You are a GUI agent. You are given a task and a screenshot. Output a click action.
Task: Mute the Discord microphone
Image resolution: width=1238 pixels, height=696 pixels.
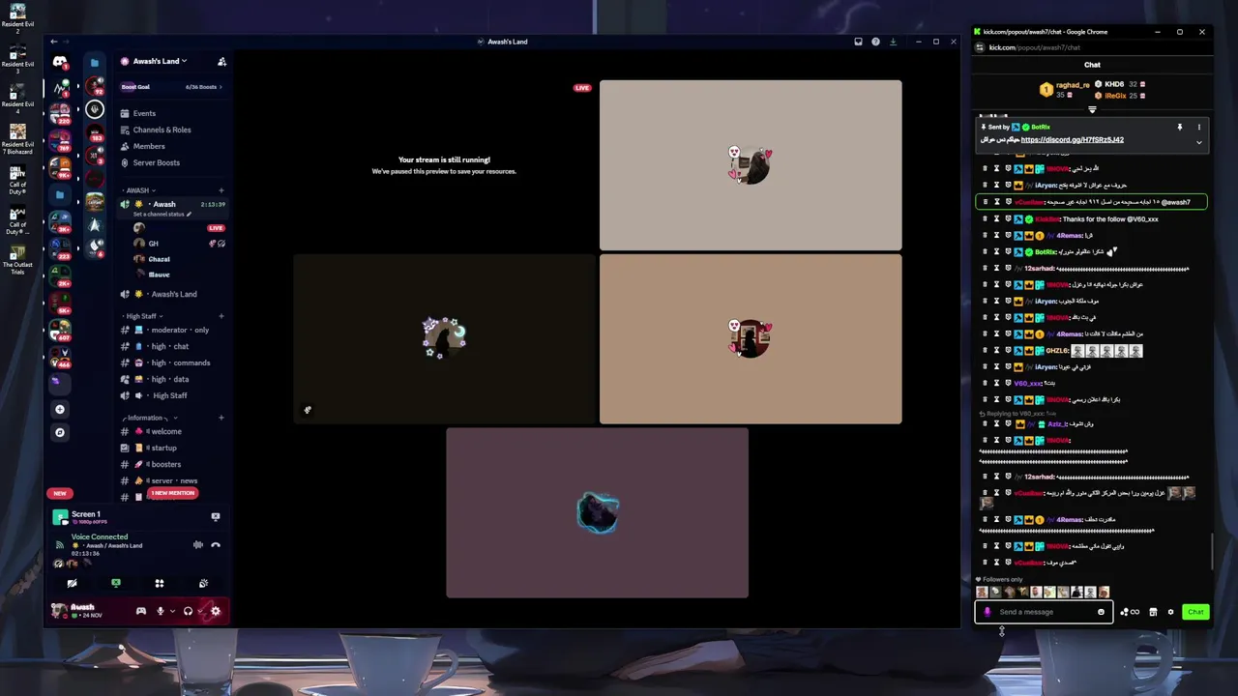tap(161, 611)
